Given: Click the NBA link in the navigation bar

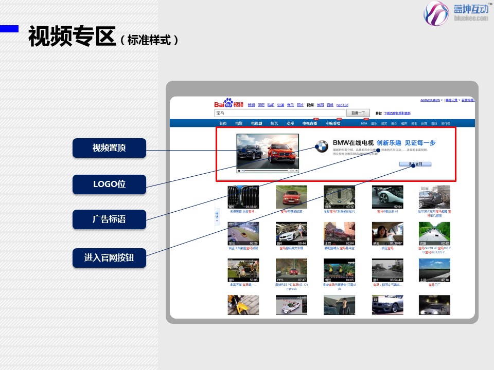Looking at the screenshot, I should 364,123.
